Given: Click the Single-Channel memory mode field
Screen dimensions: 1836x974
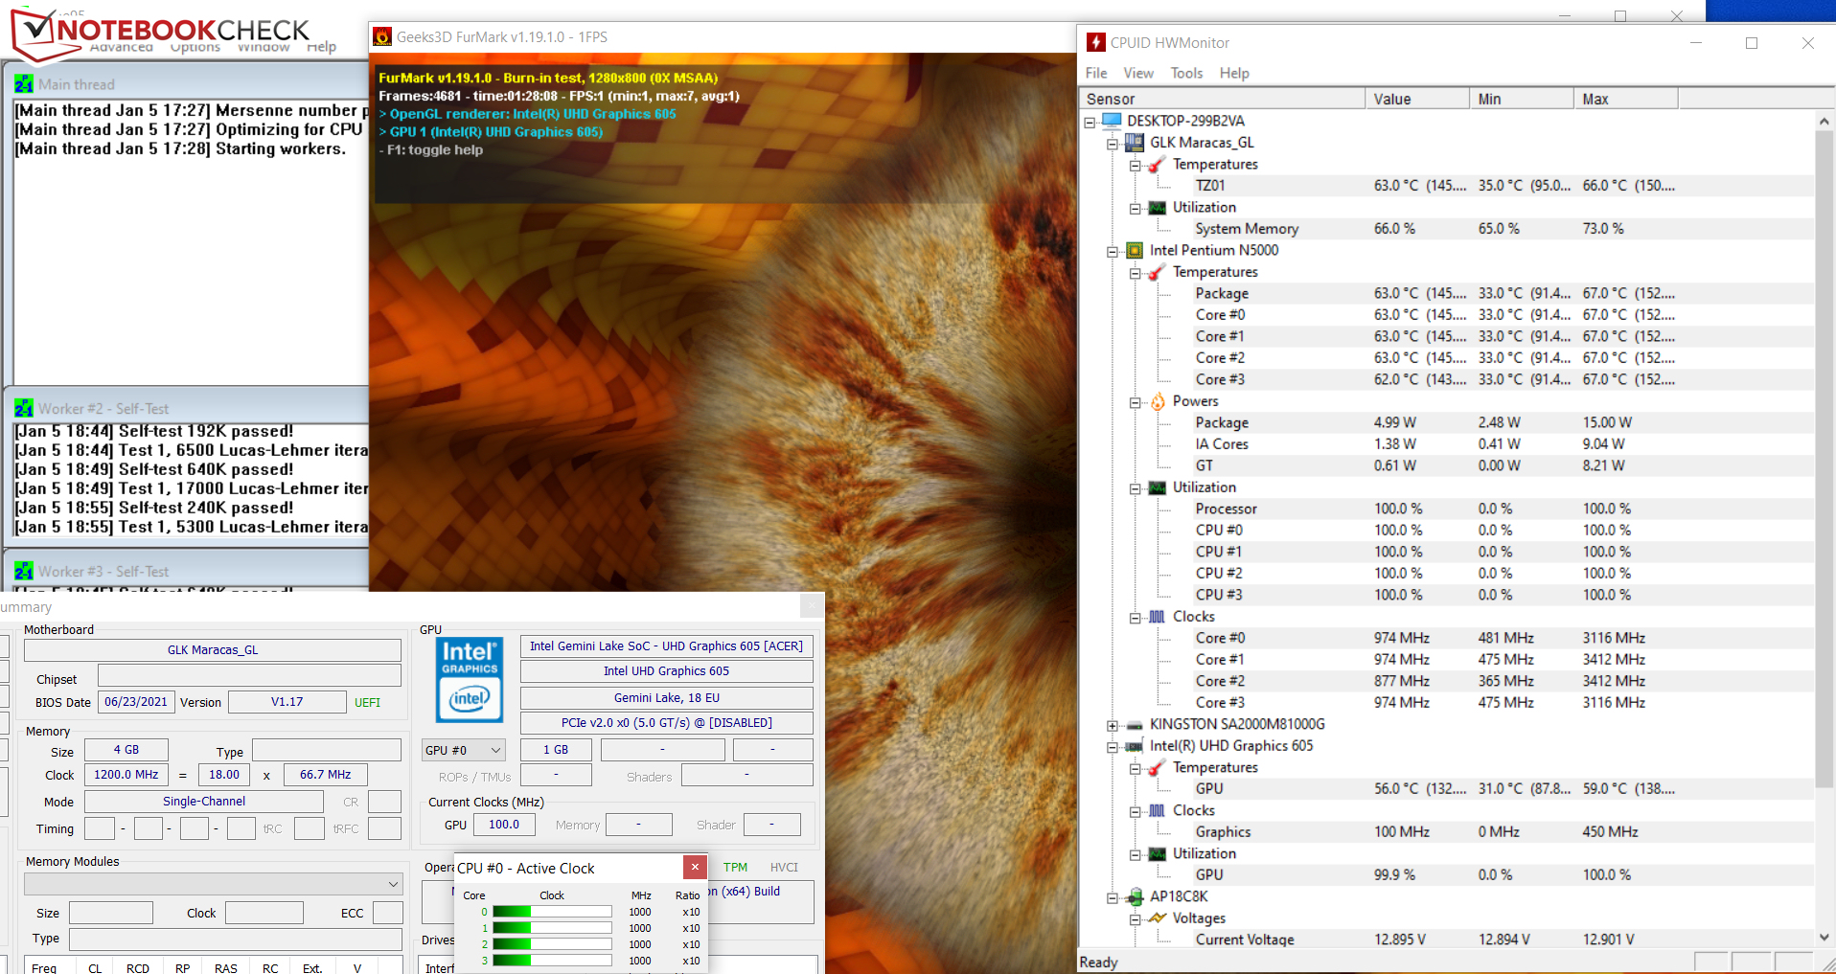Looking at the screenshot, I should pyautogui.click(x=204, y=802).
